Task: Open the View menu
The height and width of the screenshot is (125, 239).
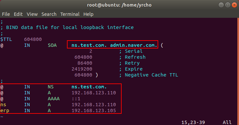Action: (x=32, y=14)
